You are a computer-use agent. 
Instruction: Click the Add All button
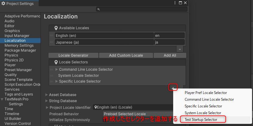point(169,56)
